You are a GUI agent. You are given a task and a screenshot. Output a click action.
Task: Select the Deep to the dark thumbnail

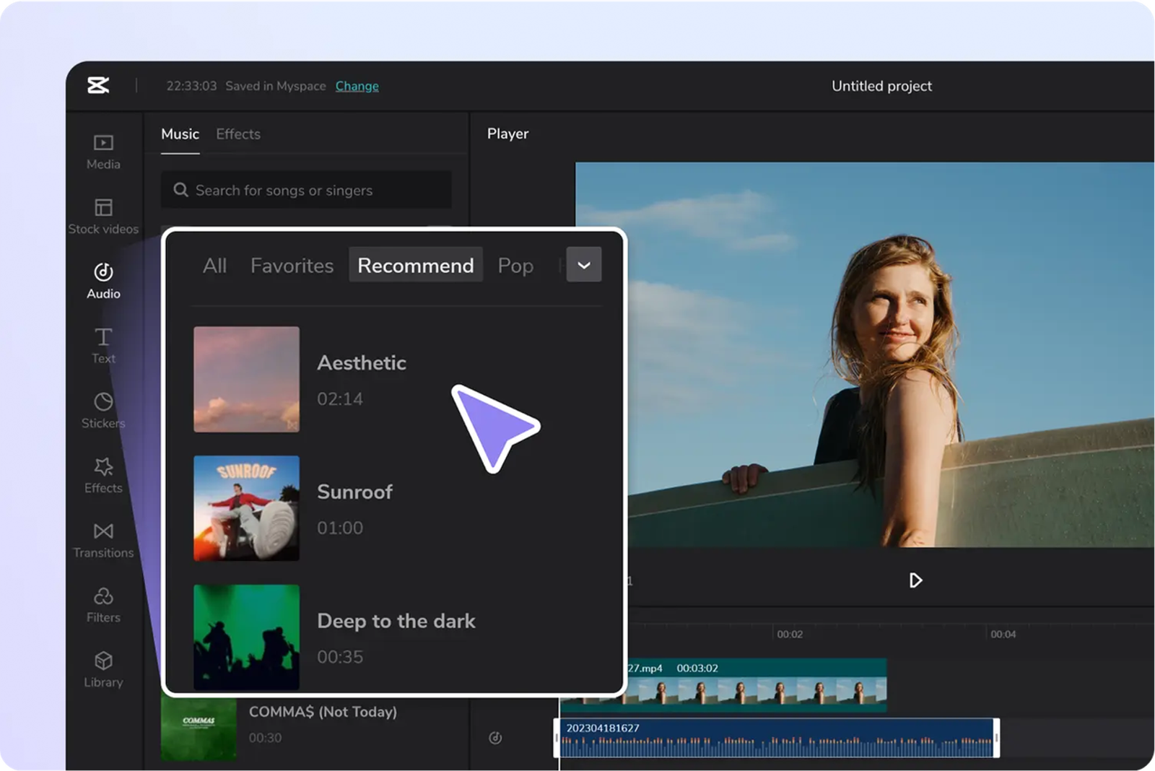[246, 637]
